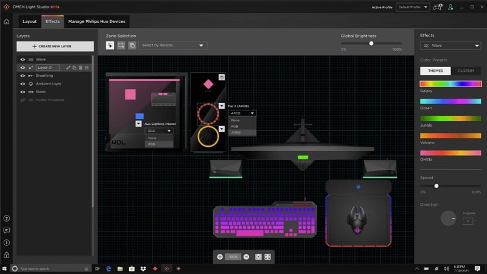Screen dimensions: 487x274
Task: Open the Fan 2 ARGB type dropdown
Action: pyautogui.click(x=242, y=113)
